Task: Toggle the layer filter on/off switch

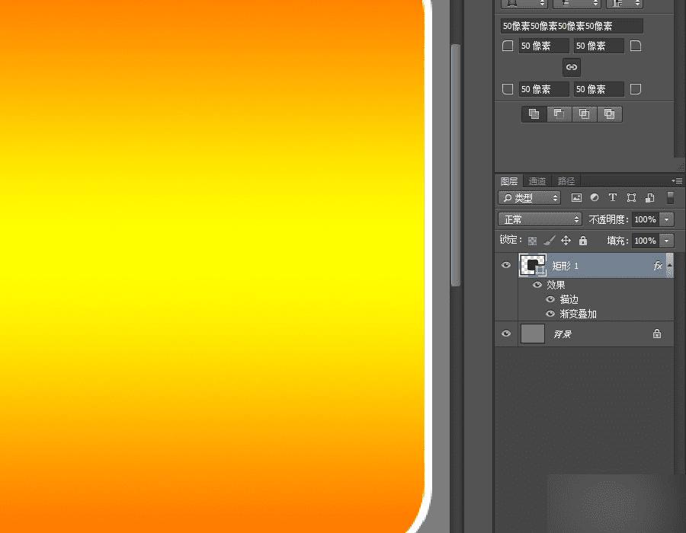Action: click(670, 198)
